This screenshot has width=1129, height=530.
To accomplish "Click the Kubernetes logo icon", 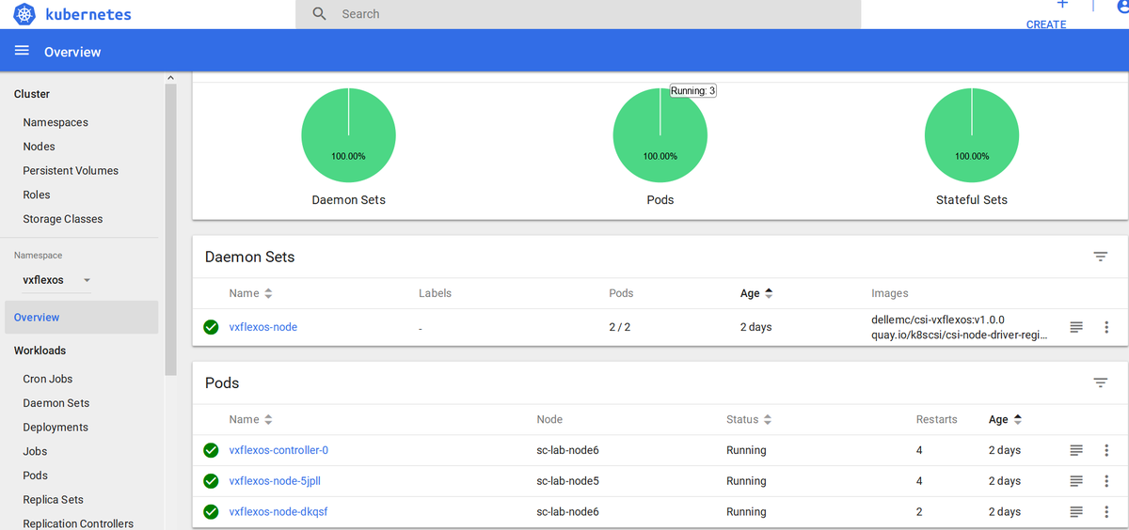I will pos(24,14).
